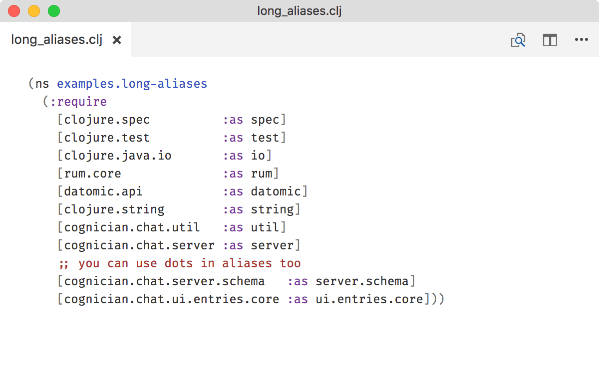The width and height of the screenshot is (599, 370).
Task: Minimize the window using the yellow button
Action: (x=34, y=11)
